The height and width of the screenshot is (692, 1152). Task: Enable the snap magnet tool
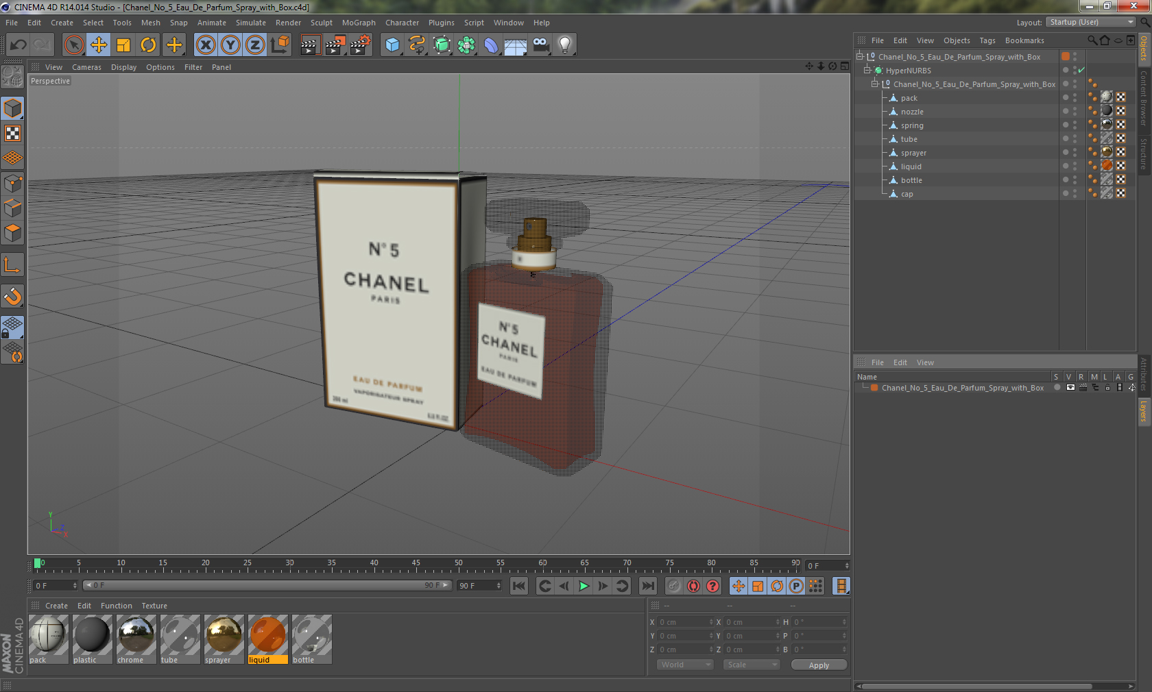coord(13,296)
